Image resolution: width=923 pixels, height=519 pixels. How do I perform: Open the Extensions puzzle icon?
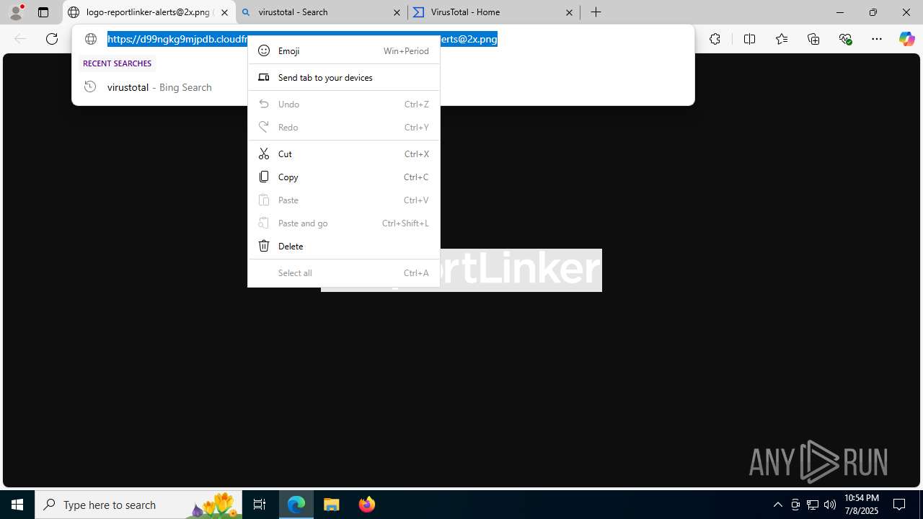coord(715,39)
